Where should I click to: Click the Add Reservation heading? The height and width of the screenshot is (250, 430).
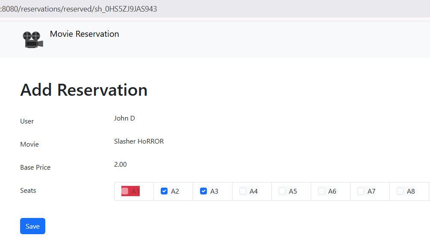click(84, 90)
